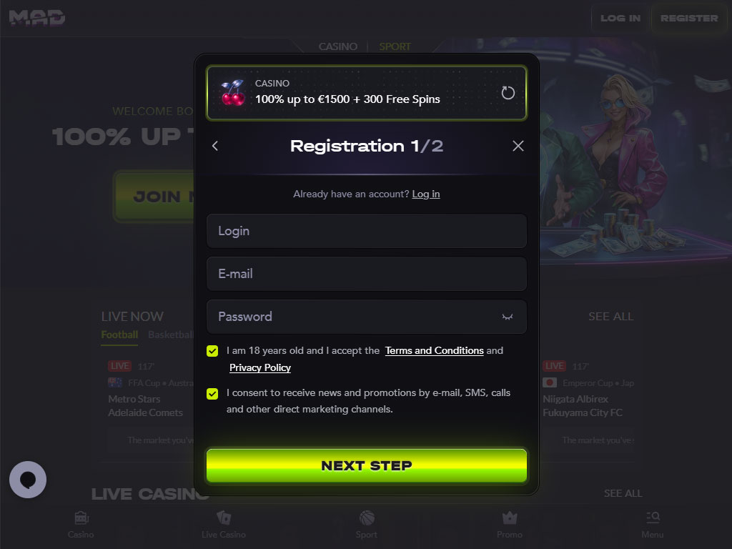Switch to the SPORT tab
This screenshot has height=549, width=732.
(x=395, y=46)
